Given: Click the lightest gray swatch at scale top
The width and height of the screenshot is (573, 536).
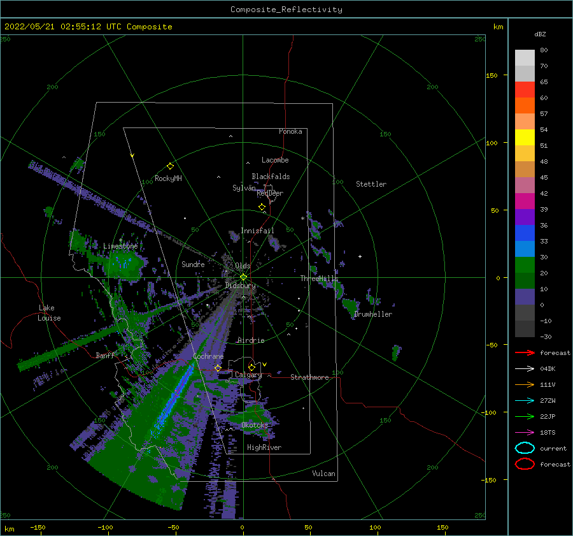Looking at the screenshot, I should point(525,58).
